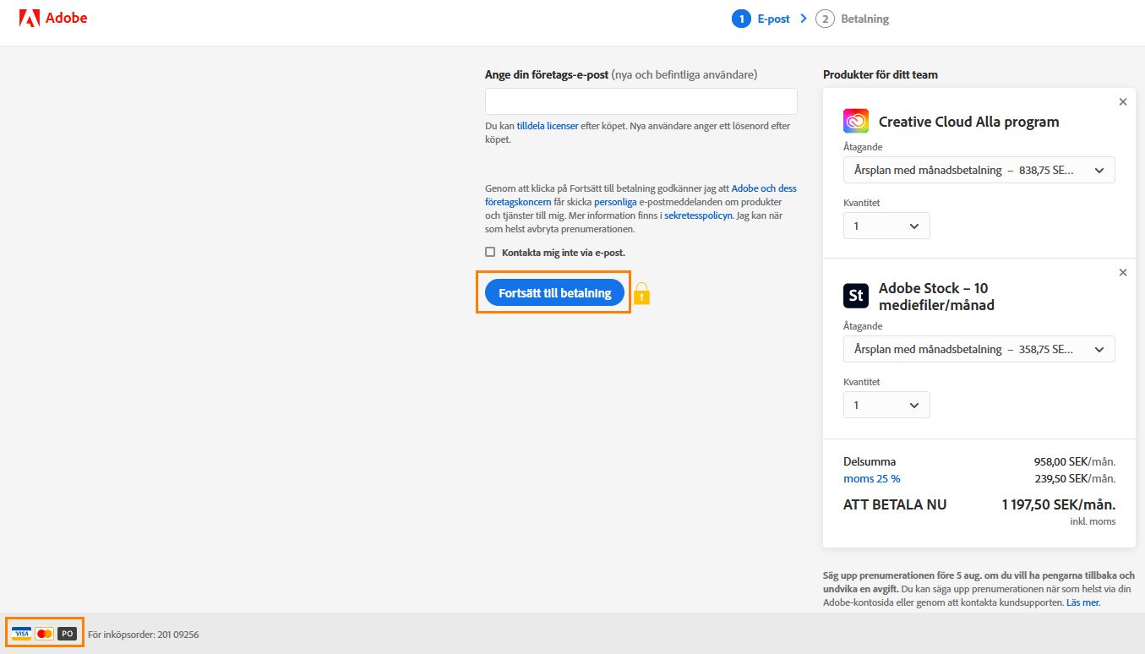Click 'Ange din företags-e-post' label

coord(547,74)
